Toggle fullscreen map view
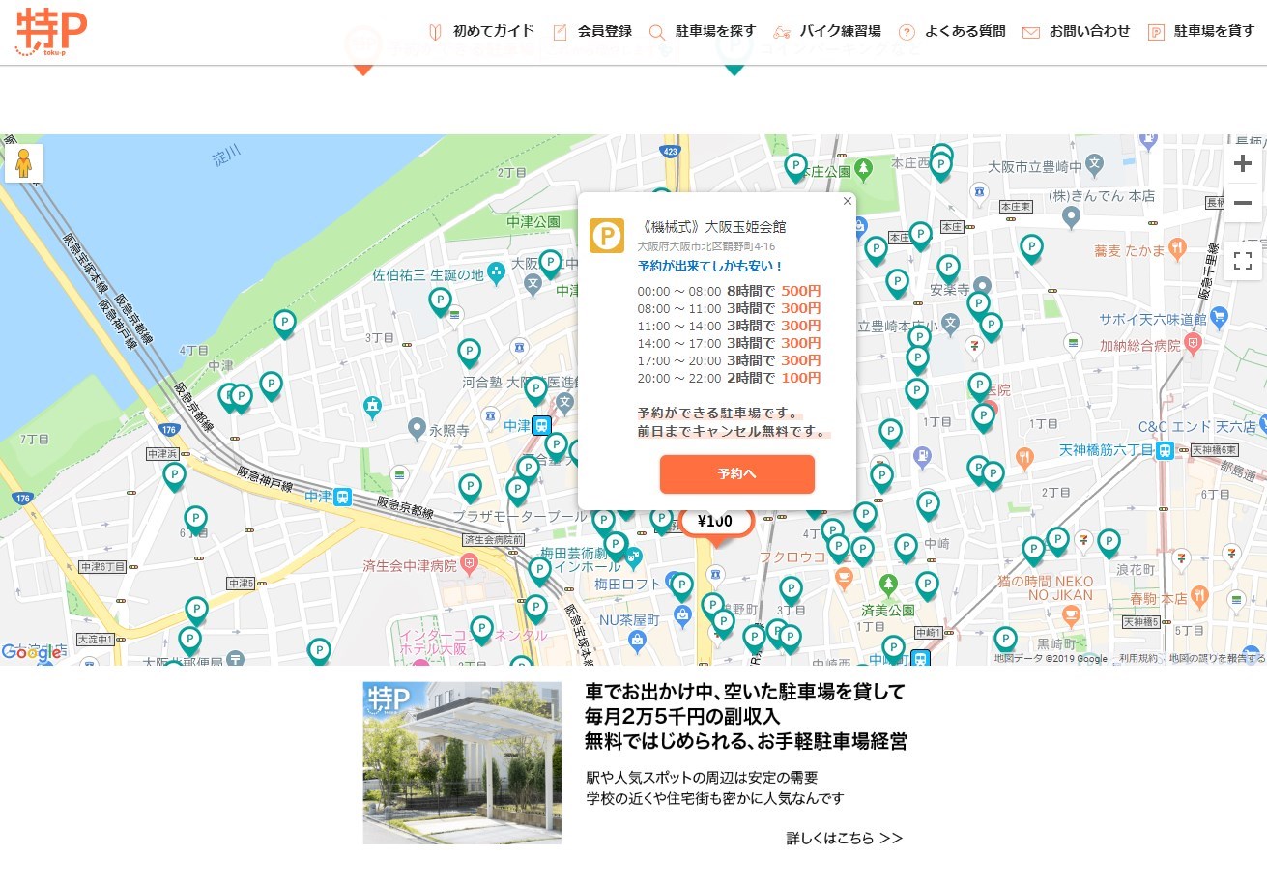The width and height of the screenshot is (1267, 885). tap(1243, 260)
